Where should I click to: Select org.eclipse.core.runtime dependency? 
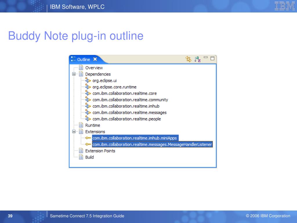coord(114,87)
